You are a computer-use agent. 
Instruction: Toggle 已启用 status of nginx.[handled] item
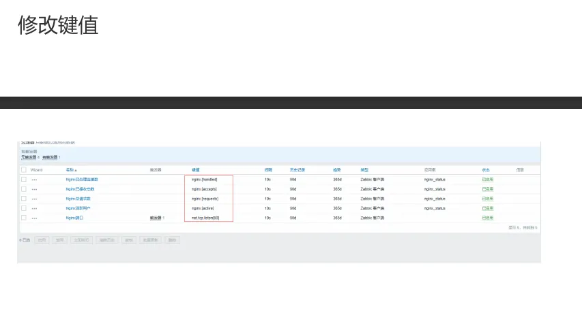point(487,180)
